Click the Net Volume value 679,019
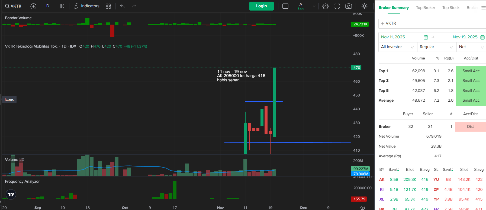Screen dimensions: 486x210 [434, 136]
